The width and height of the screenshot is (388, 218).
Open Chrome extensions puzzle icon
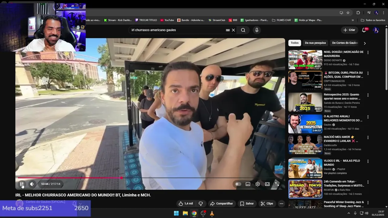pos(358,13)
